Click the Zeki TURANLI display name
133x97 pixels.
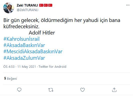tap(27, 5)
